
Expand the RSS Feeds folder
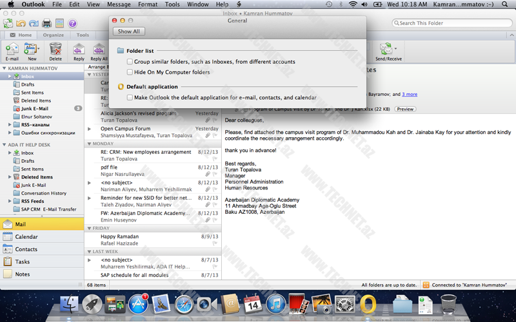point(10,201)
